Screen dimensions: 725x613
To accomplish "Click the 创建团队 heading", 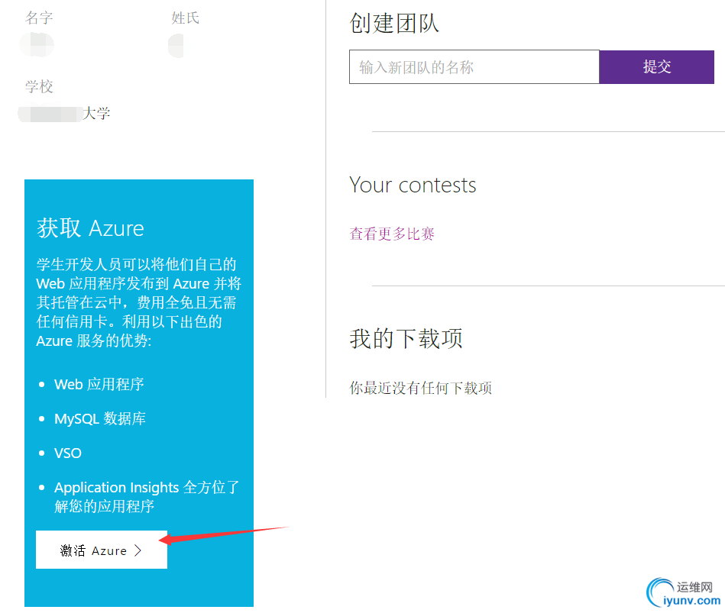I will [x=394, y=23].
